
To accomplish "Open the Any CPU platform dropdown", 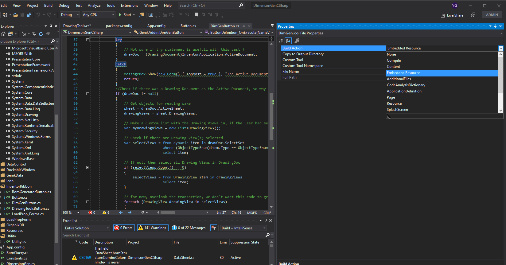I will (98, 15).
